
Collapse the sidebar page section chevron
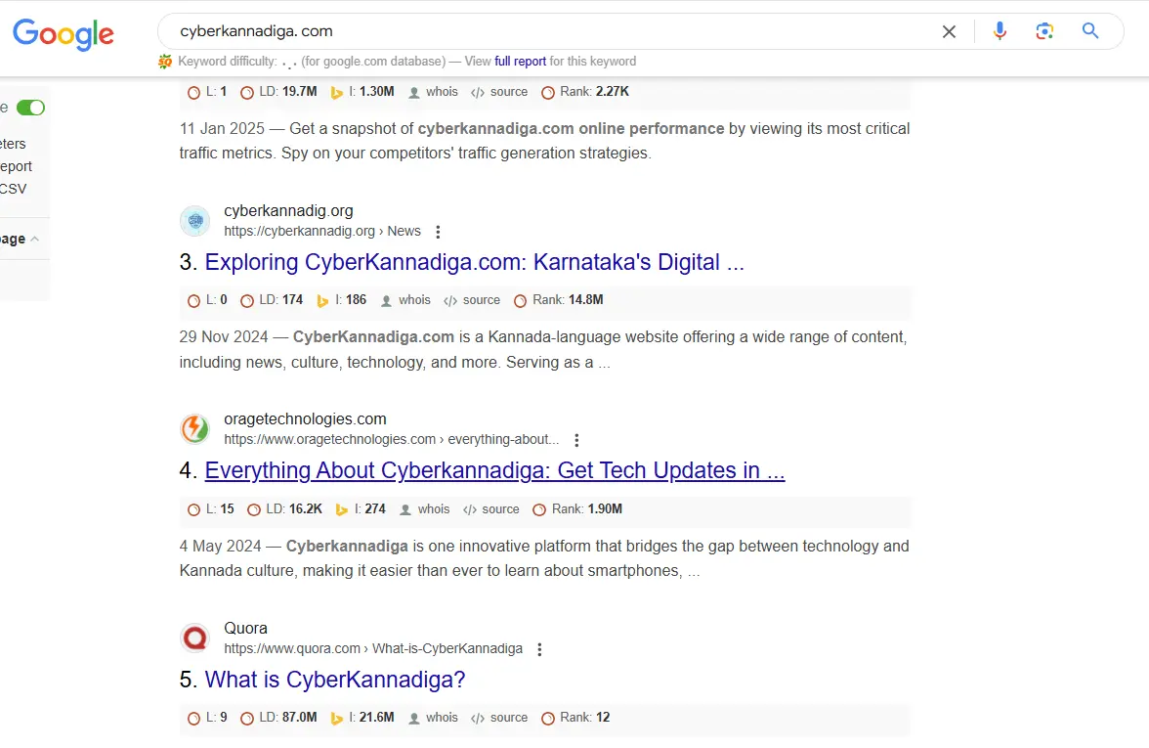(34, 239)
